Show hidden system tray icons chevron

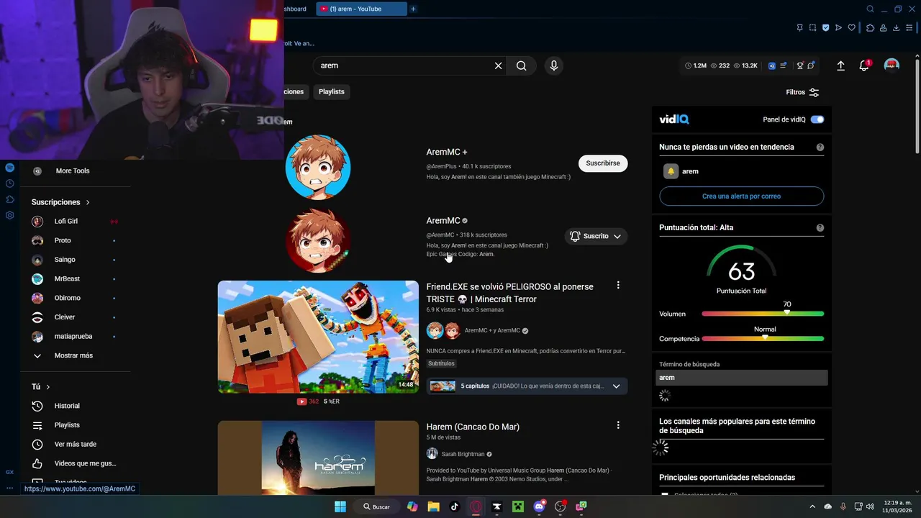coord(812,506)
